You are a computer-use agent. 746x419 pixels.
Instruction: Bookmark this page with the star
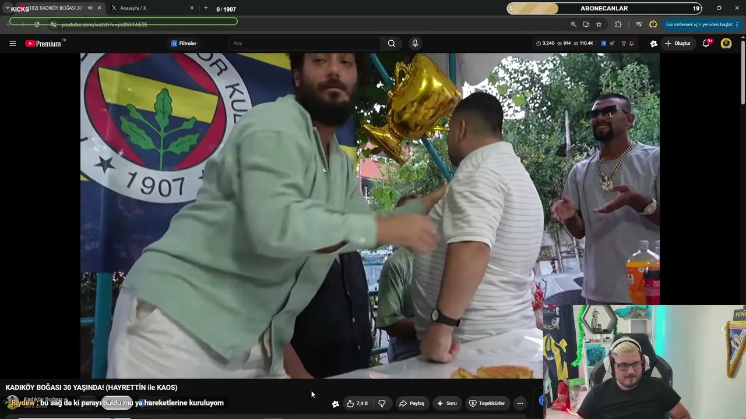[x=599, y=24]
